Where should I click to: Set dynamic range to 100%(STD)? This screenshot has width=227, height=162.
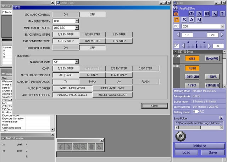pyautogui.click(x=192, y=77)
